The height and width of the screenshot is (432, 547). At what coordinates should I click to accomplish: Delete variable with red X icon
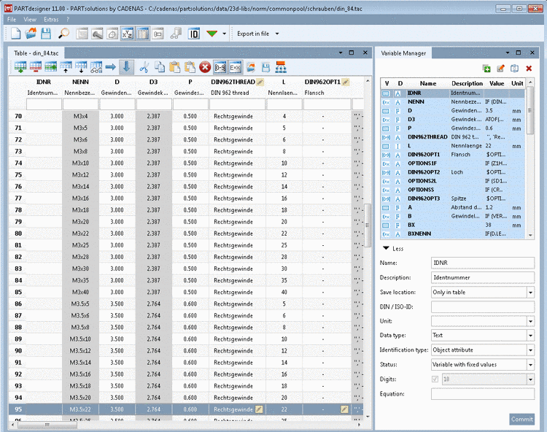[x=529, y=69]
